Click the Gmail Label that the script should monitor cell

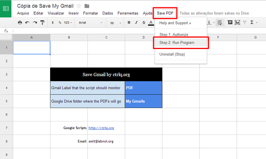tap(88, 88)
